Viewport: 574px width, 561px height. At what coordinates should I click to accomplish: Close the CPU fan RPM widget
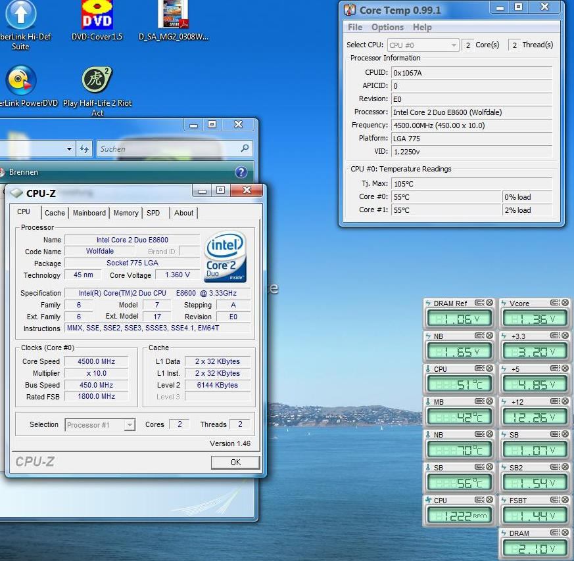489,499
